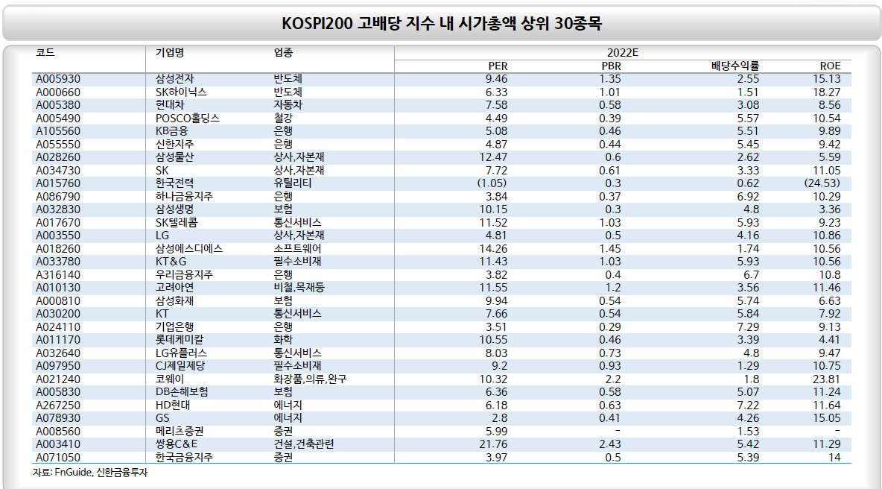This screenshot has width=882, height=489.
Task: Click code cell 'A003550'
Action: [x=58, y=236]
